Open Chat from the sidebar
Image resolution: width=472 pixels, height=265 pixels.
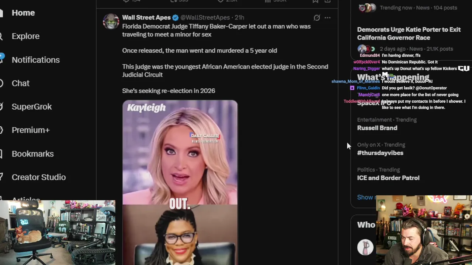21,83
